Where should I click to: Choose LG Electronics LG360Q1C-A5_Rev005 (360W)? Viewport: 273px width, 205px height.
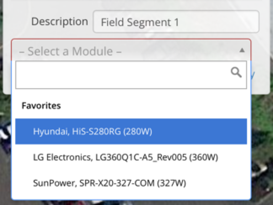tap(131, 157)
